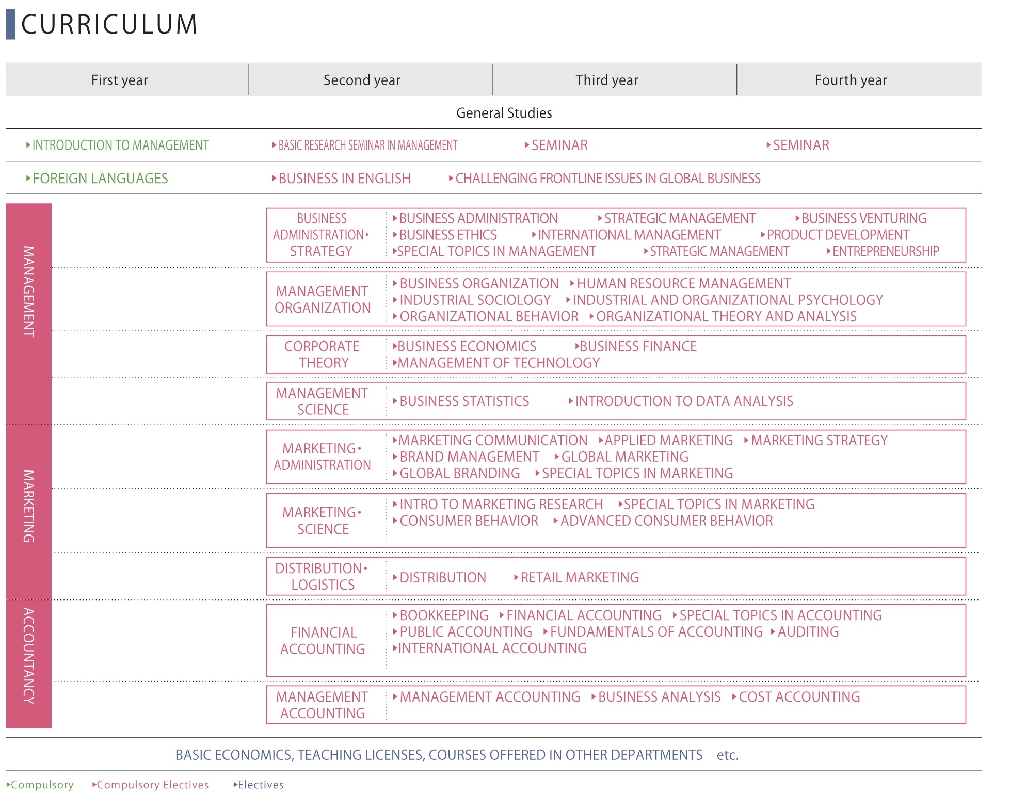Click the Introduction to Management course
The image size is (1010, 795).
(120, 145)
